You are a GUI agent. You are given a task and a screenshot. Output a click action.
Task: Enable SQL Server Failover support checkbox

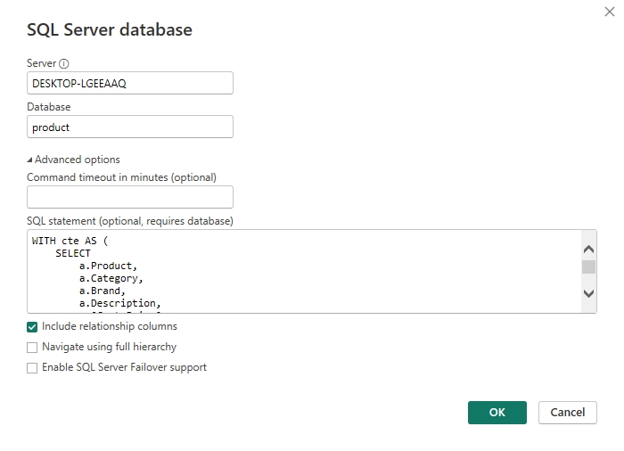(32, 368)
